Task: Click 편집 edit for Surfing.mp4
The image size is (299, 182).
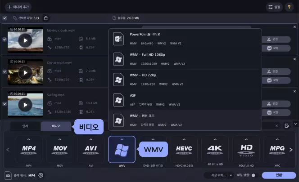Action: (276, 104)
